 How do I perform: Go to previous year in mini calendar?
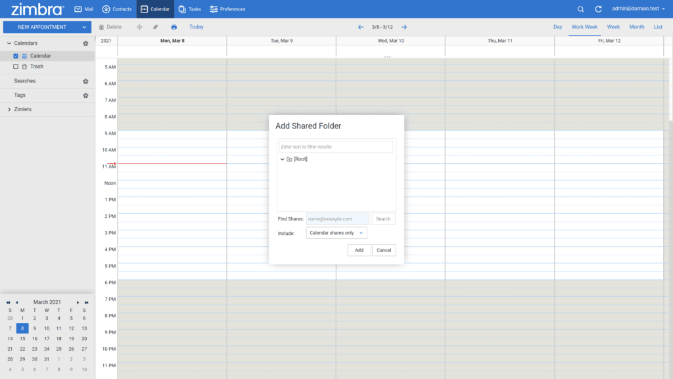point(8,303)
